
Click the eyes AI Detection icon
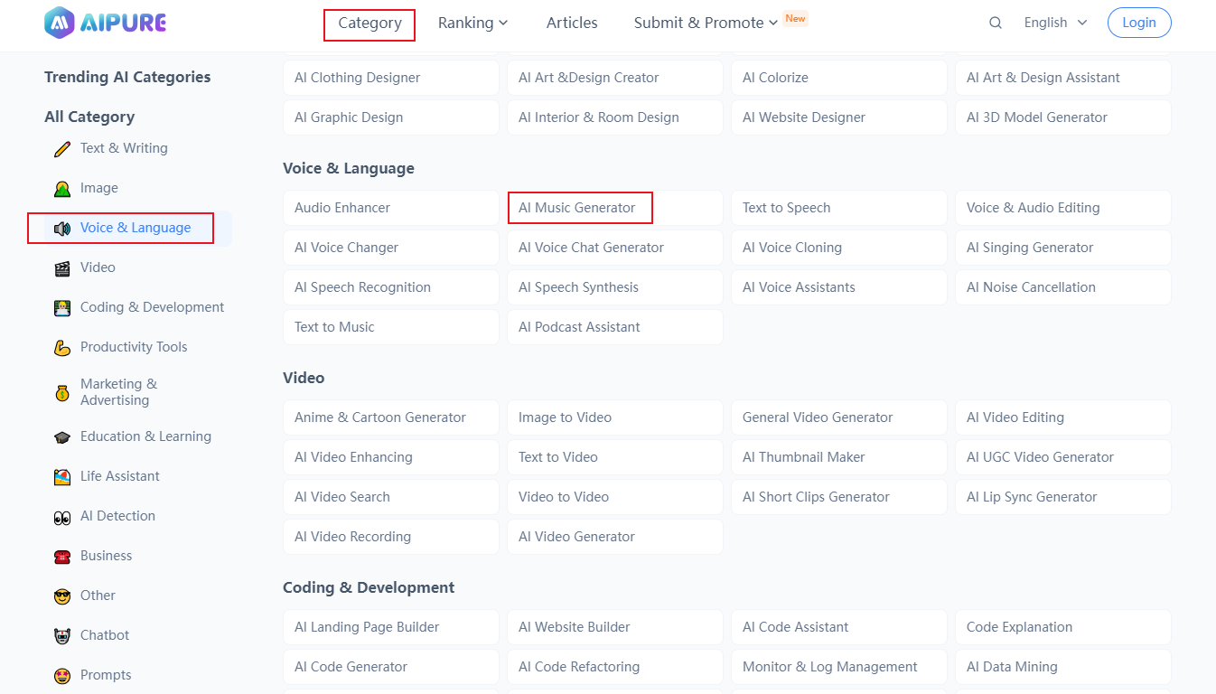(x=62, y=516)
